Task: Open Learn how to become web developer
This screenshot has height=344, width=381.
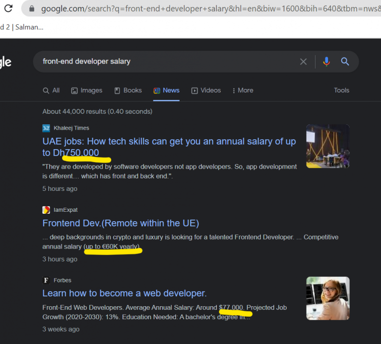Action: 125,293
